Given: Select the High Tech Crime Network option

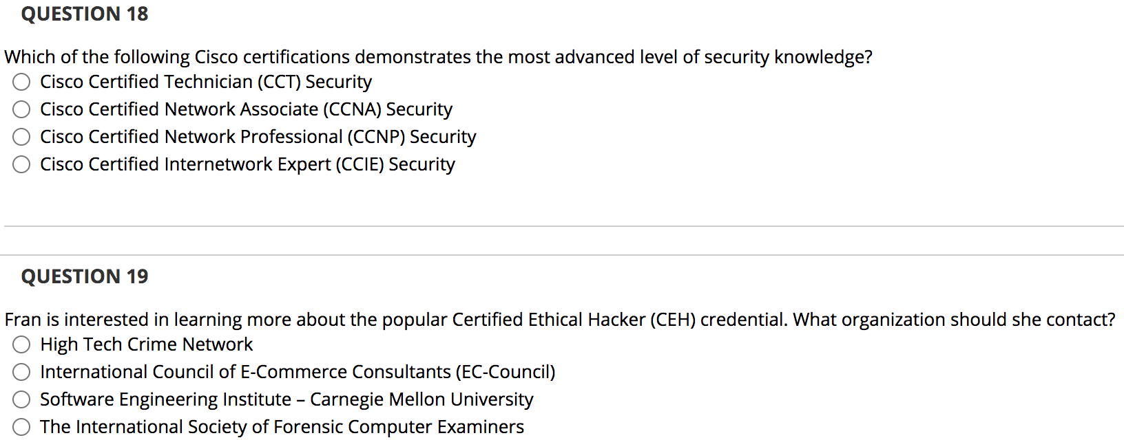Looking at the screenshot, I should click(21, 344).
